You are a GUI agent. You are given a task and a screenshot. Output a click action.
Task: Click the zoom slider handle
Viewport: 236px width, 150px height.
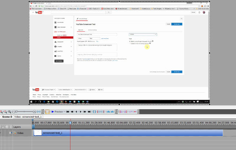(17, 112)
